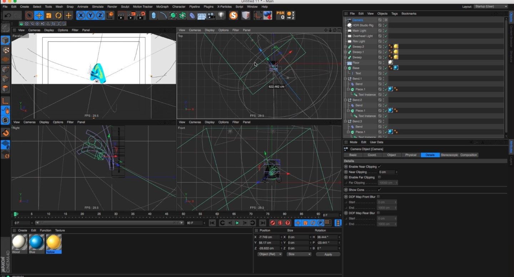The image size is (514, 277).
Task: Toggle Position keying blue move icon
Action: 298,223
